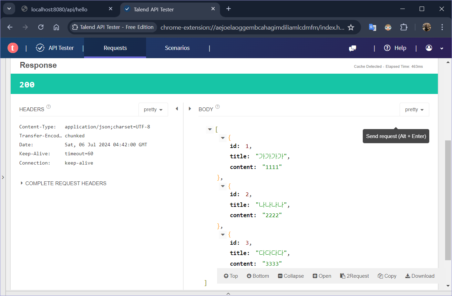The height and width of the screenshot is (296, 452).
Task: Open the Extensions puzzle icon
Action: coord(404,27)
